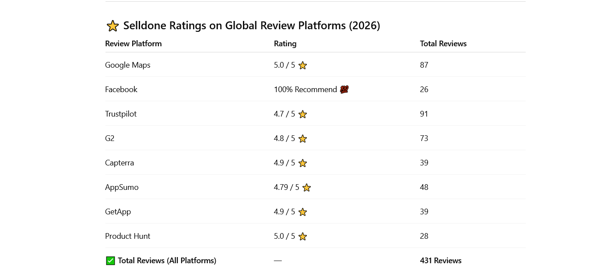
Task: Click the review count '91' for Trustpilot
Action: (424, 114)
